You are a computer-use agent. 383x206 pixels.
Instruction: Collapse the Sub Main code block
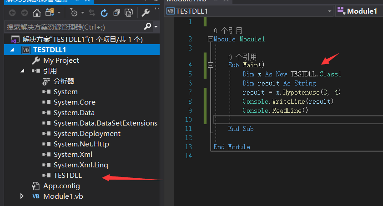[210, 65]
